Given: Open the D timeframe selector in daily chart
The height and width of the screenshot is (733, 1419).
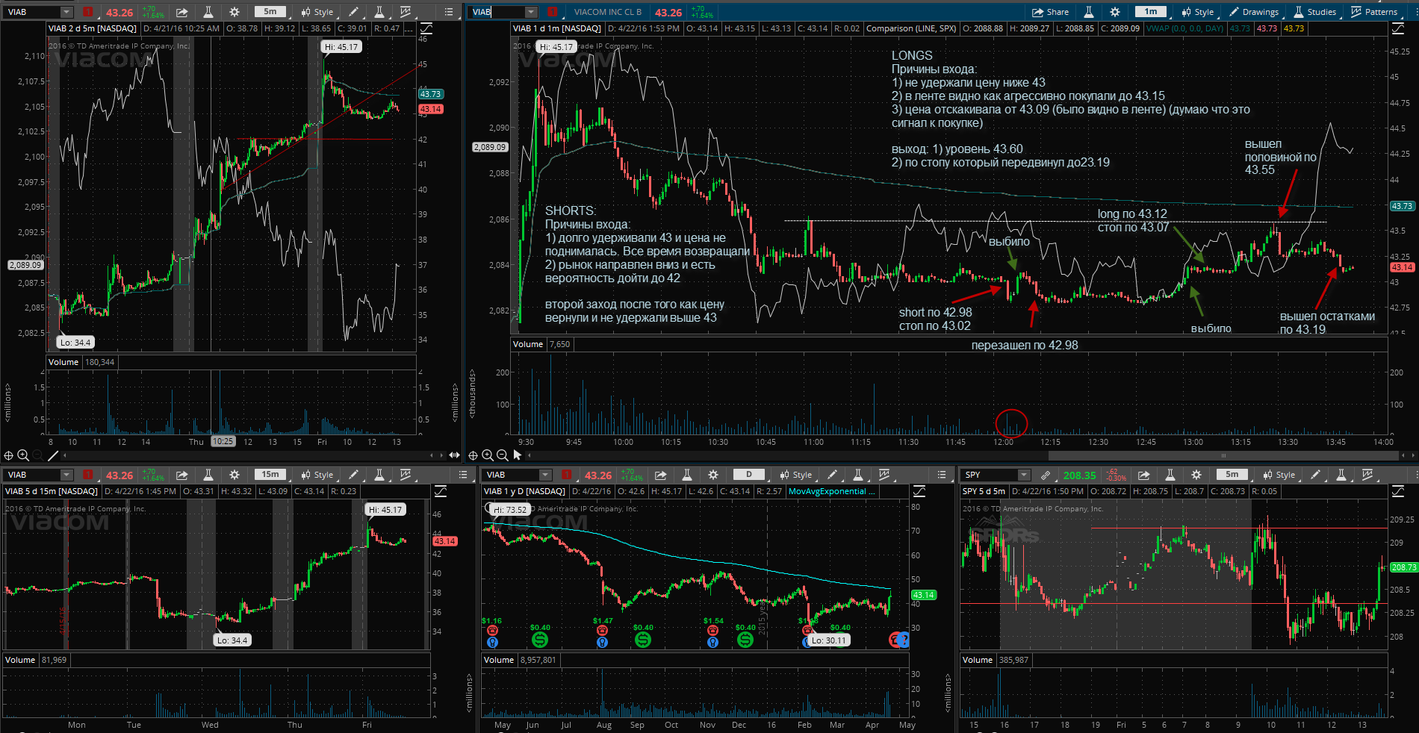Looking at the screenshot, I should point(749,475).
